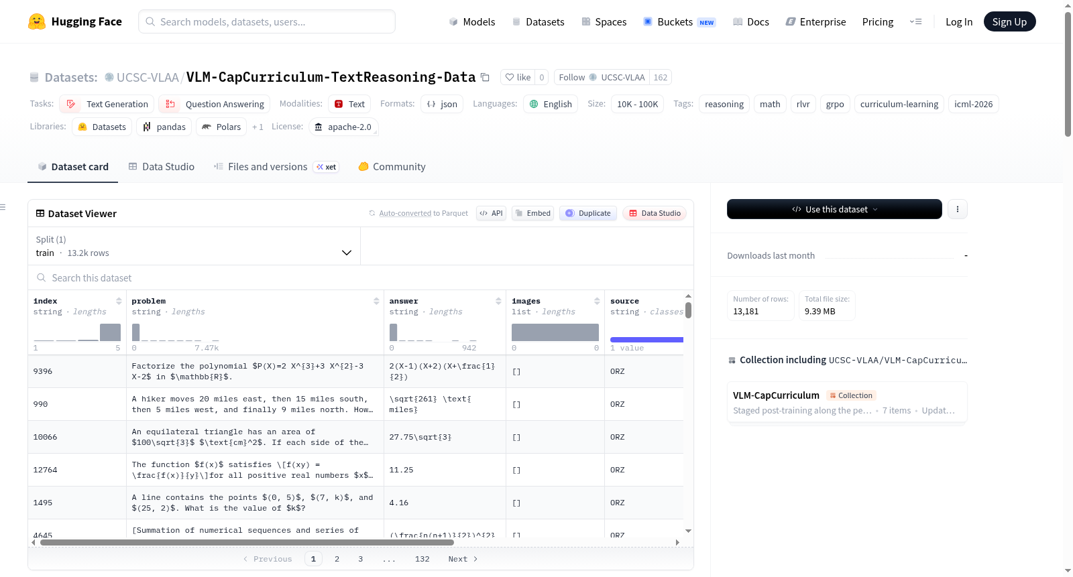
Task: Click the Auto-converted link
Action: 405,214
